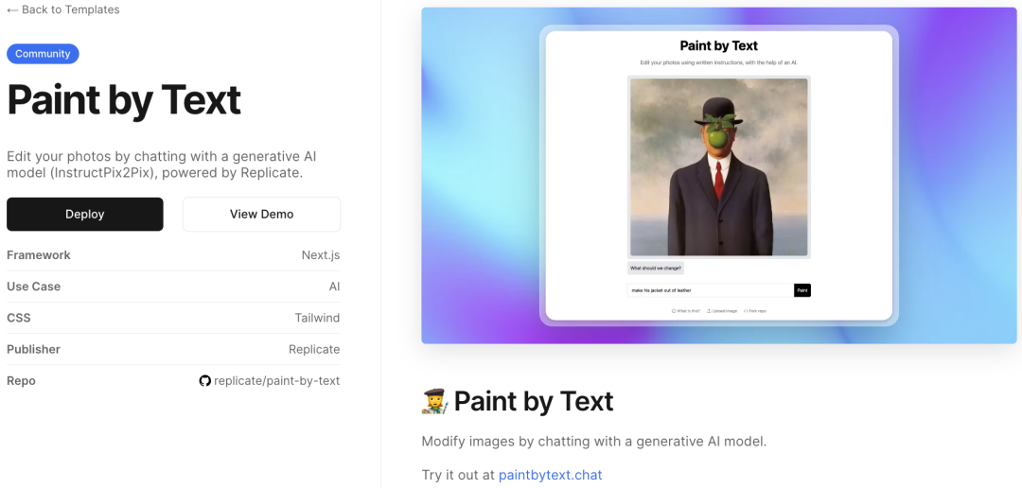This screenshot has width=1022, height=488.
Task: Click the CSS label
Action: click(19, 318)
